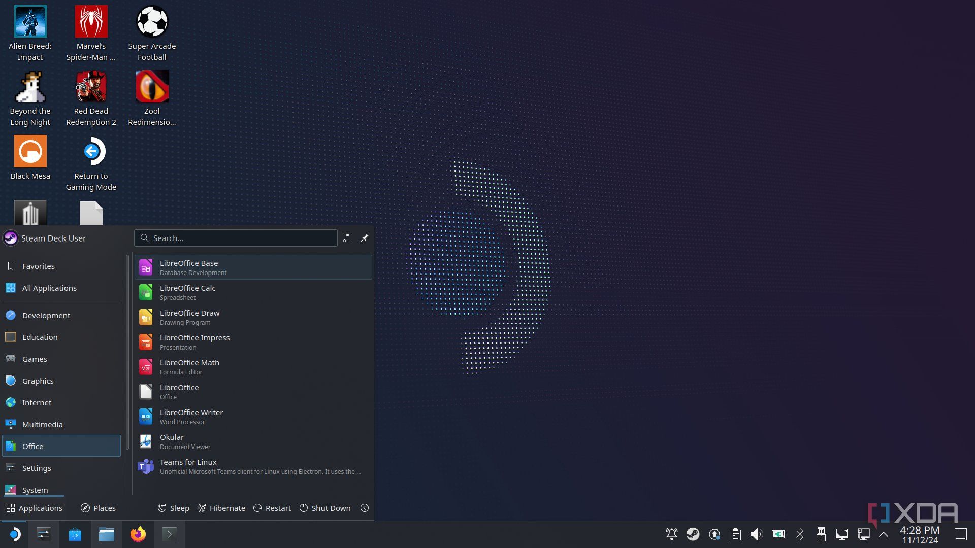Open LibreOffice Math formula editor
Viewport: 975px width, 548px height.
click(x=253, y=367)
